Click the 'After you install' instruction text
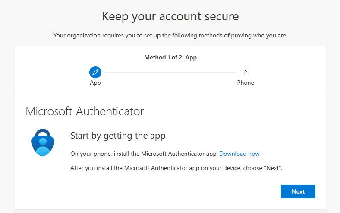 [x=176, y=168]
